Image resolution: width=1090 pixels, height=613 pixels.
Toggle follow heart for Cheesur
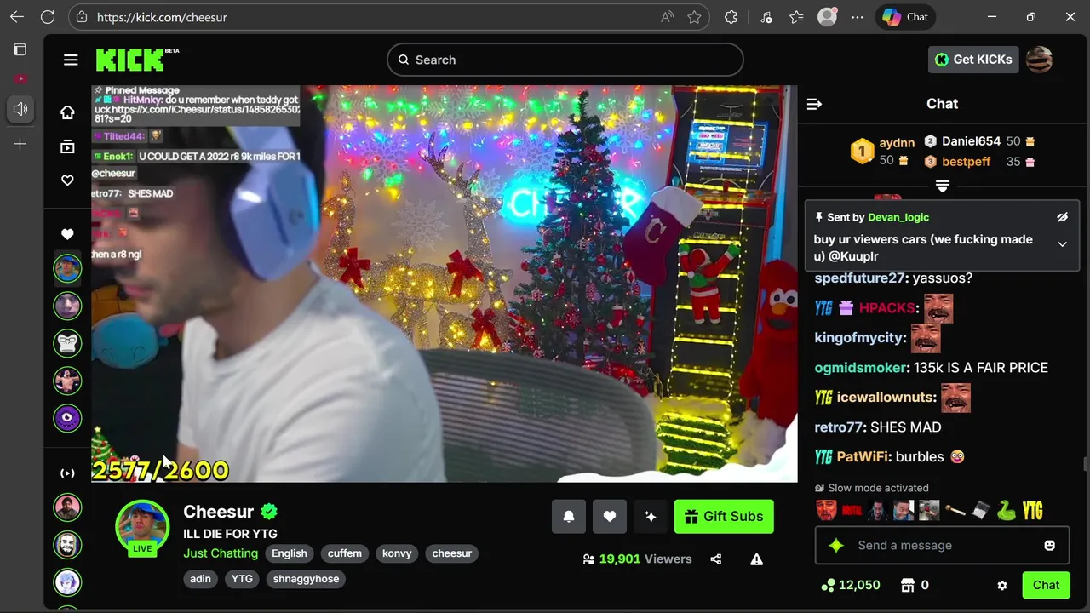point(610,517)
